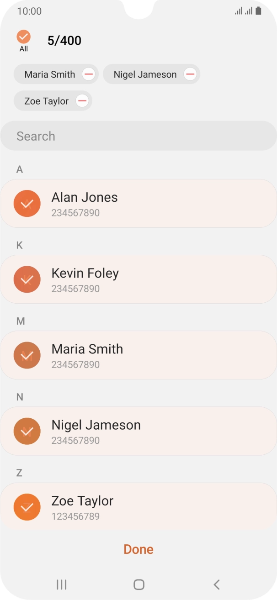Toggle the All contacts checkbox
277x600 pixels.
click(x=23, y=37)
